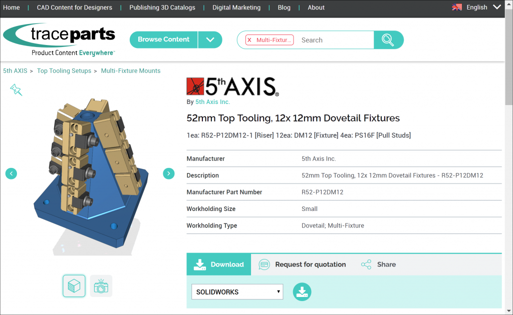Click the next arrow beside the 3D model
The height and width of the screenshot is (315, 513).
tap(168, 173)
